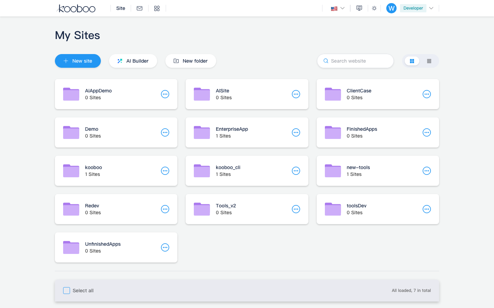This screenshot has height=308, width=494.
Task: Open the toolsDev folder name
Action: click(356, 206)
